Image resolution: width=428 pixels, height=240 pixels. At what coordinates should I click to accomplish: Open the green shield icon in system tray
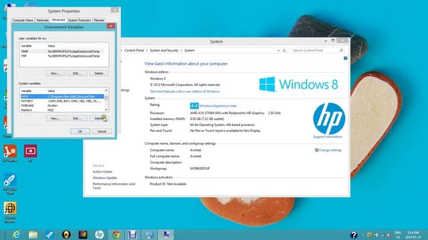pyautogui.click(x=370, y=235)
